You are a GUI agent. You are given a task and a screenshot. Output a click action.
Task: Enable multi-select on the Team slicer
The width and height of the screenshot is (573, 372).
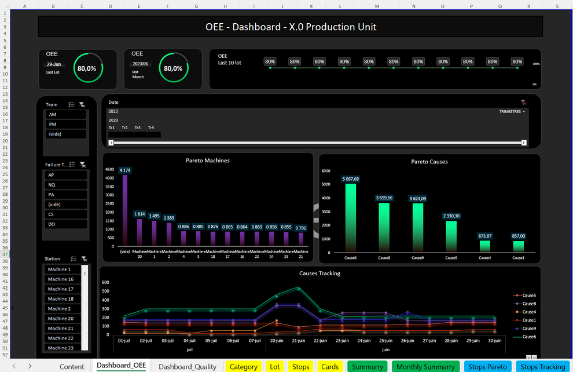click(72, 105)
